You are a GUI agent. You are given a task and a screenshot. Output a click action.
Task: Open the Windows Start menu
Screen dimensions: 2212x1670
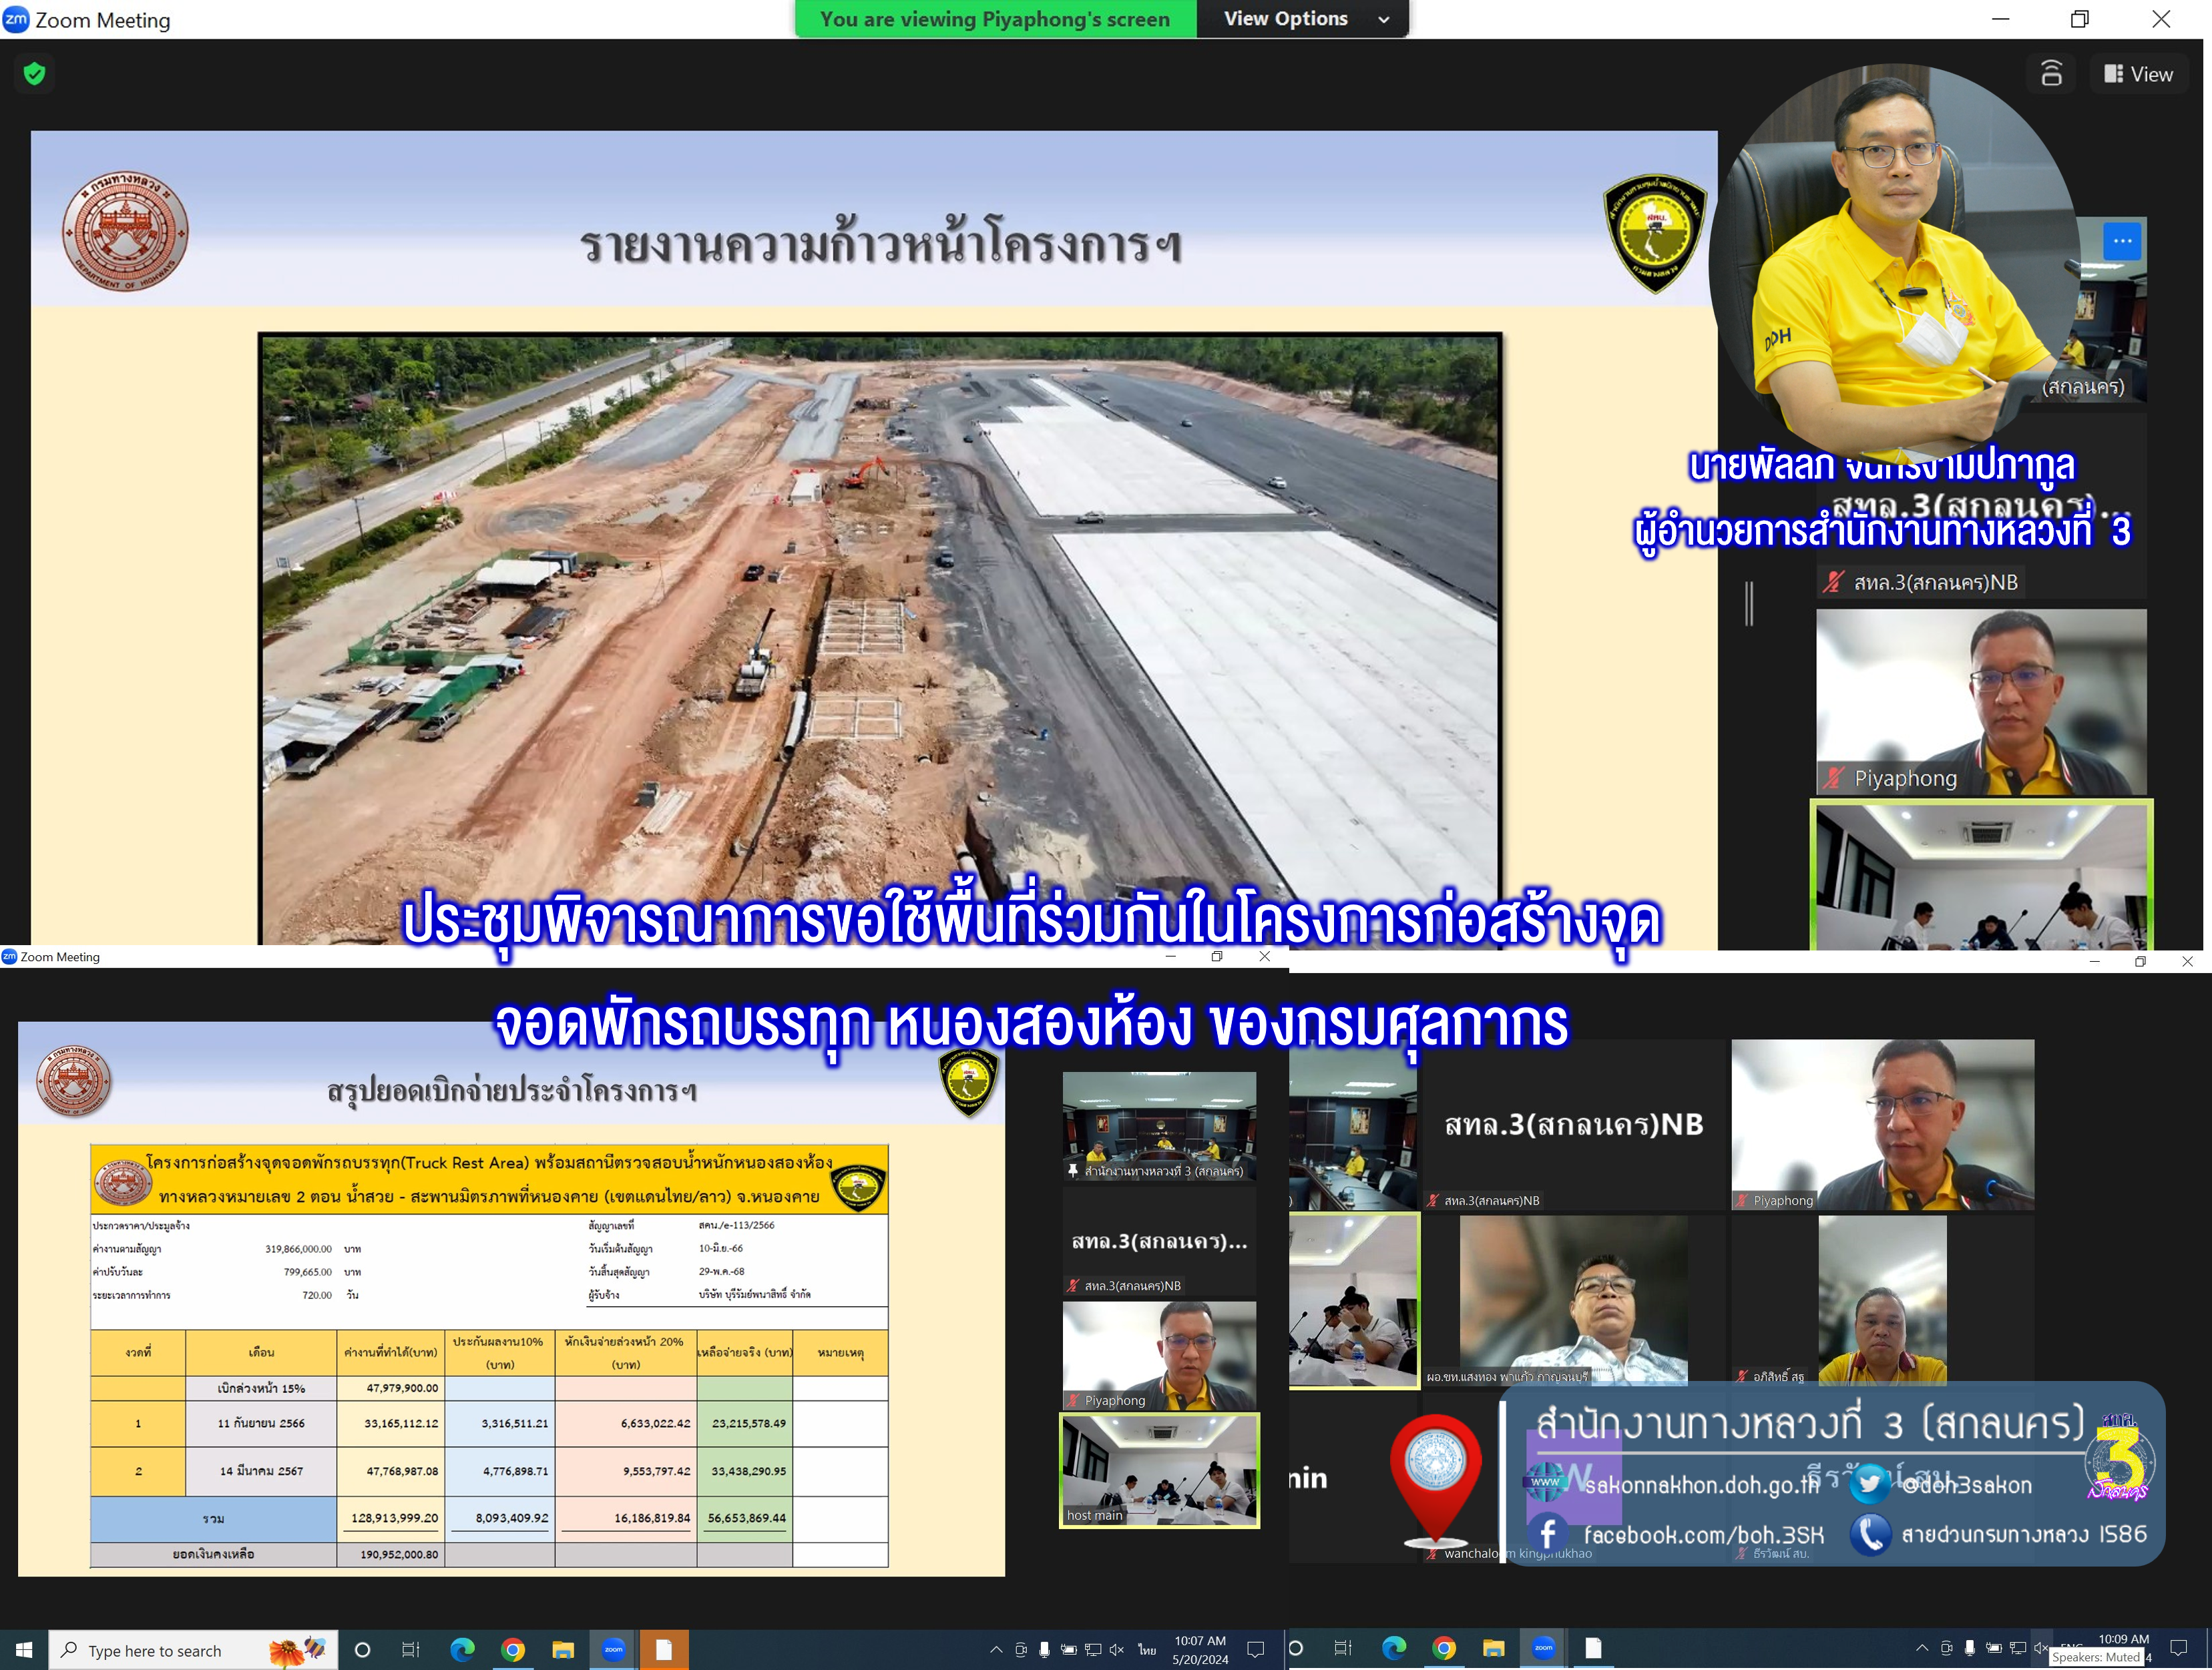pos(24,1650)
